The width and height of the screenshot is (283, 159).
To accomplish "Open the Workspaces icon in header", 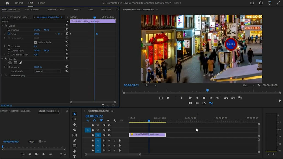I will coord(252,3).
